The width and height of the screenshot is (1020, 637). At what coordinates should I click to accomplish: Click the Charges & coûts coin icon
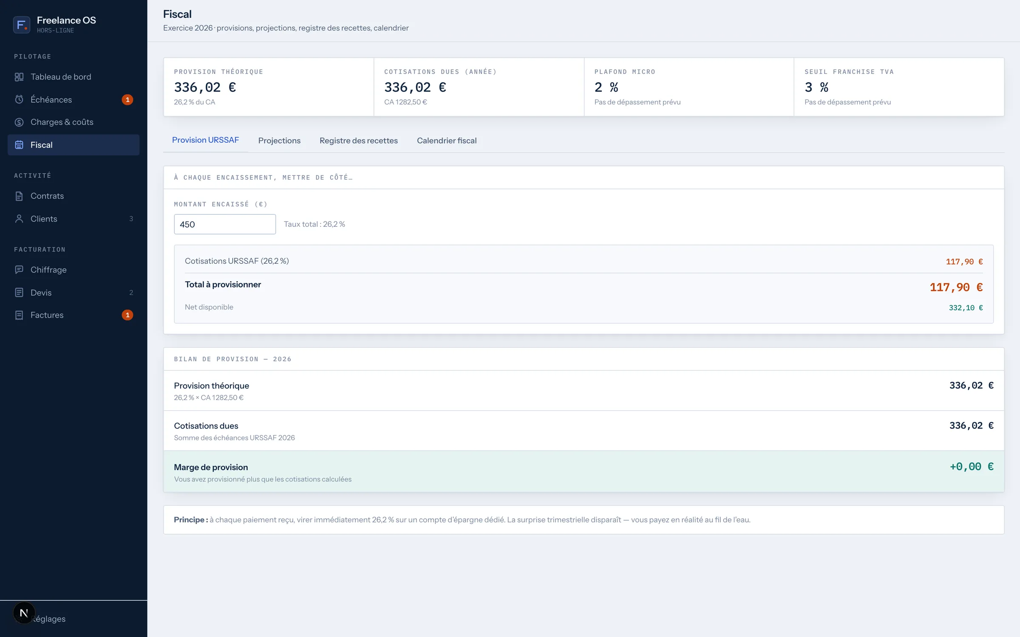pyautogui.click(x=19, y=122)
